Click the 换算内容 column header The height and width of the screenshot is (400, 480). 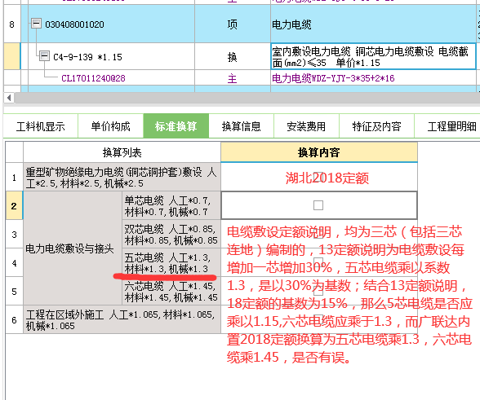click(319, 152)
